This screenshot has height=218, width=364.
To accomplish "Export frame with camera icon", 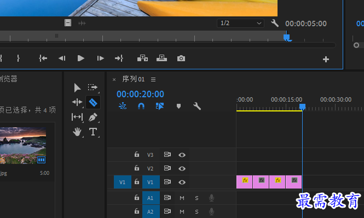I will coord(181,58).
